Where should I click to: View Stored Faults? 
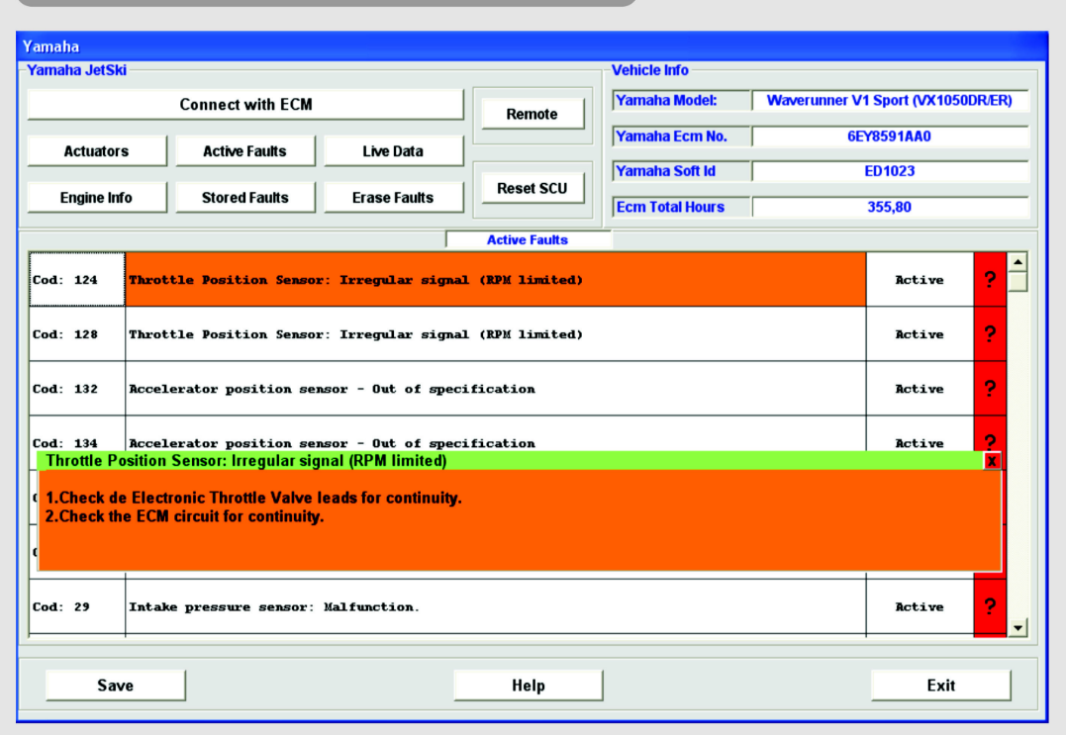[244, 198]
